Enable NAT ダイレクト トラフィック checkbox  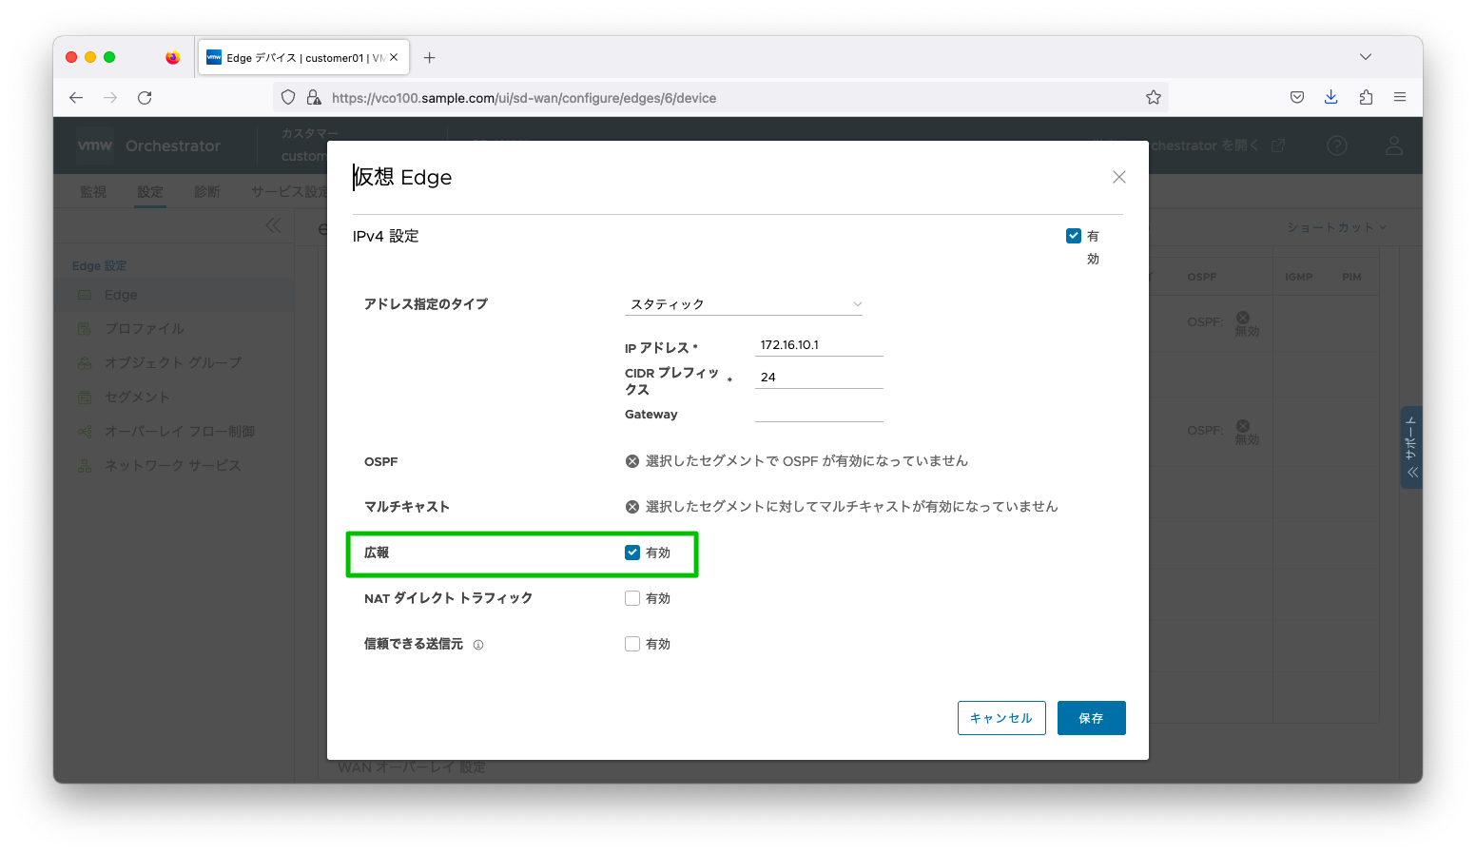click(632, 598)
